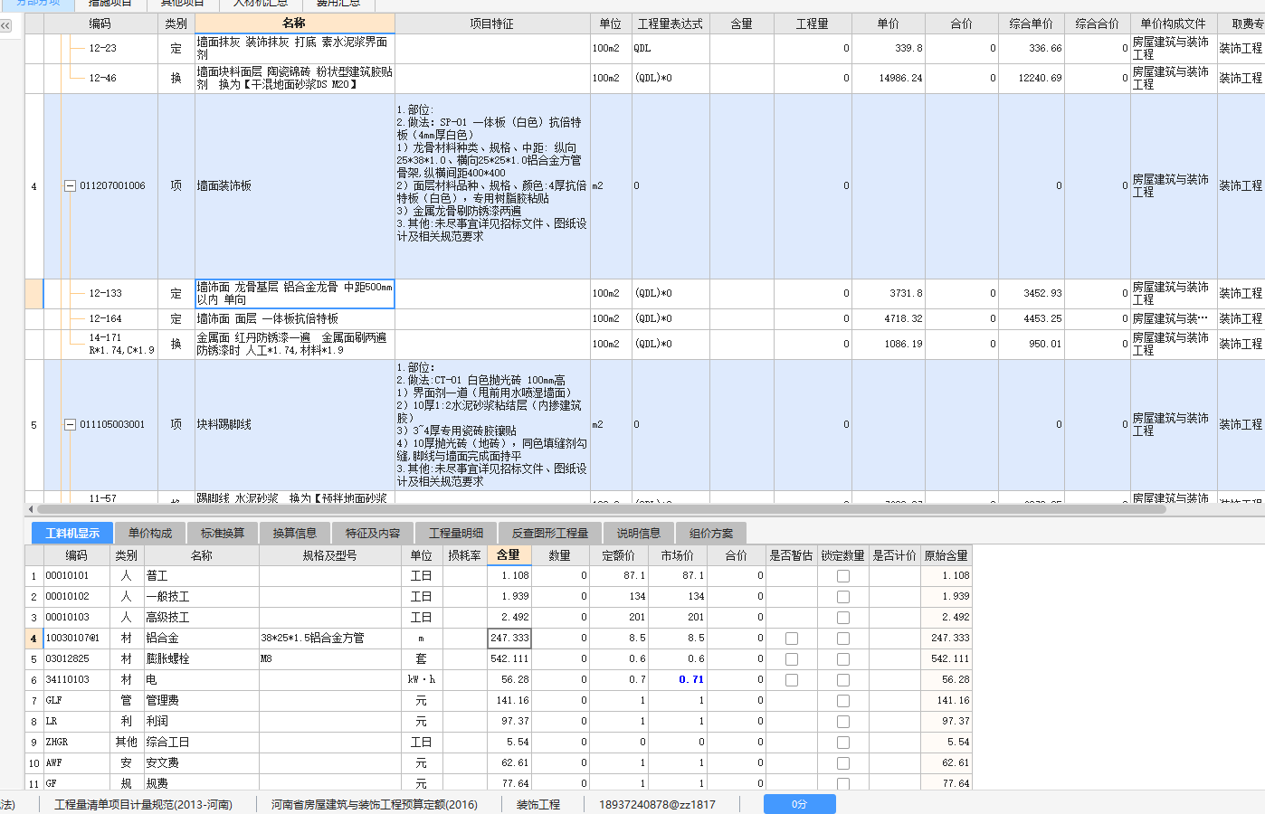Screen dimensions: 1265x814
Task: Toggle 锁定数量 checkbox for 管理费 row
Action: (x=843, y=701)
